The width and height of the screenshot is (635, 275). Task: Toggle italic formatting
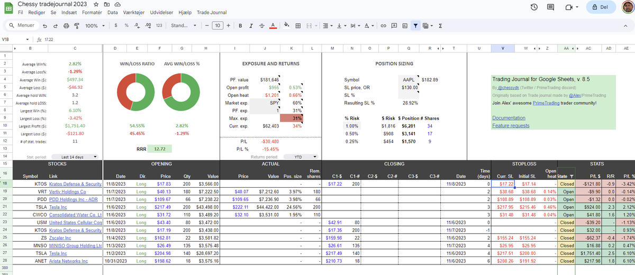click(x=251, y=25)
